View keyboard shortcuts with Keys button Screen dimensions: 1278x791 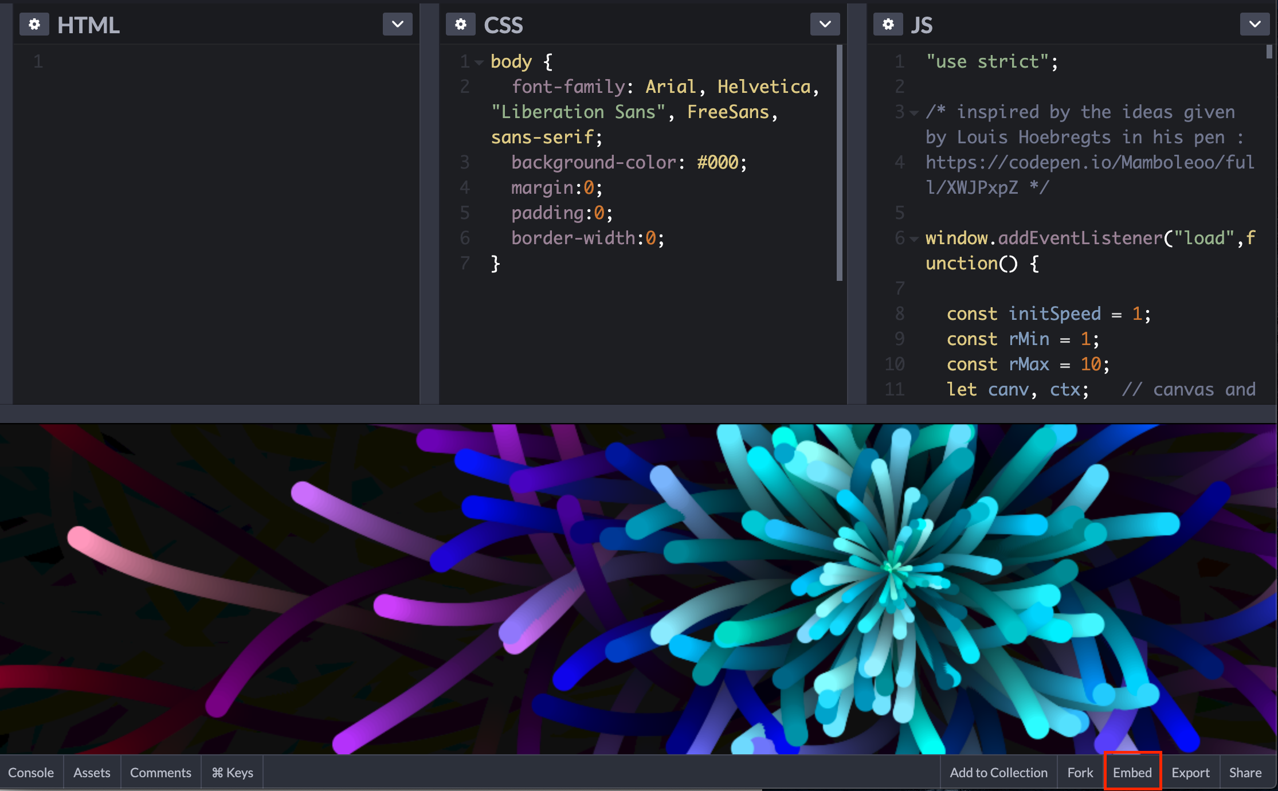coord(232,773)
